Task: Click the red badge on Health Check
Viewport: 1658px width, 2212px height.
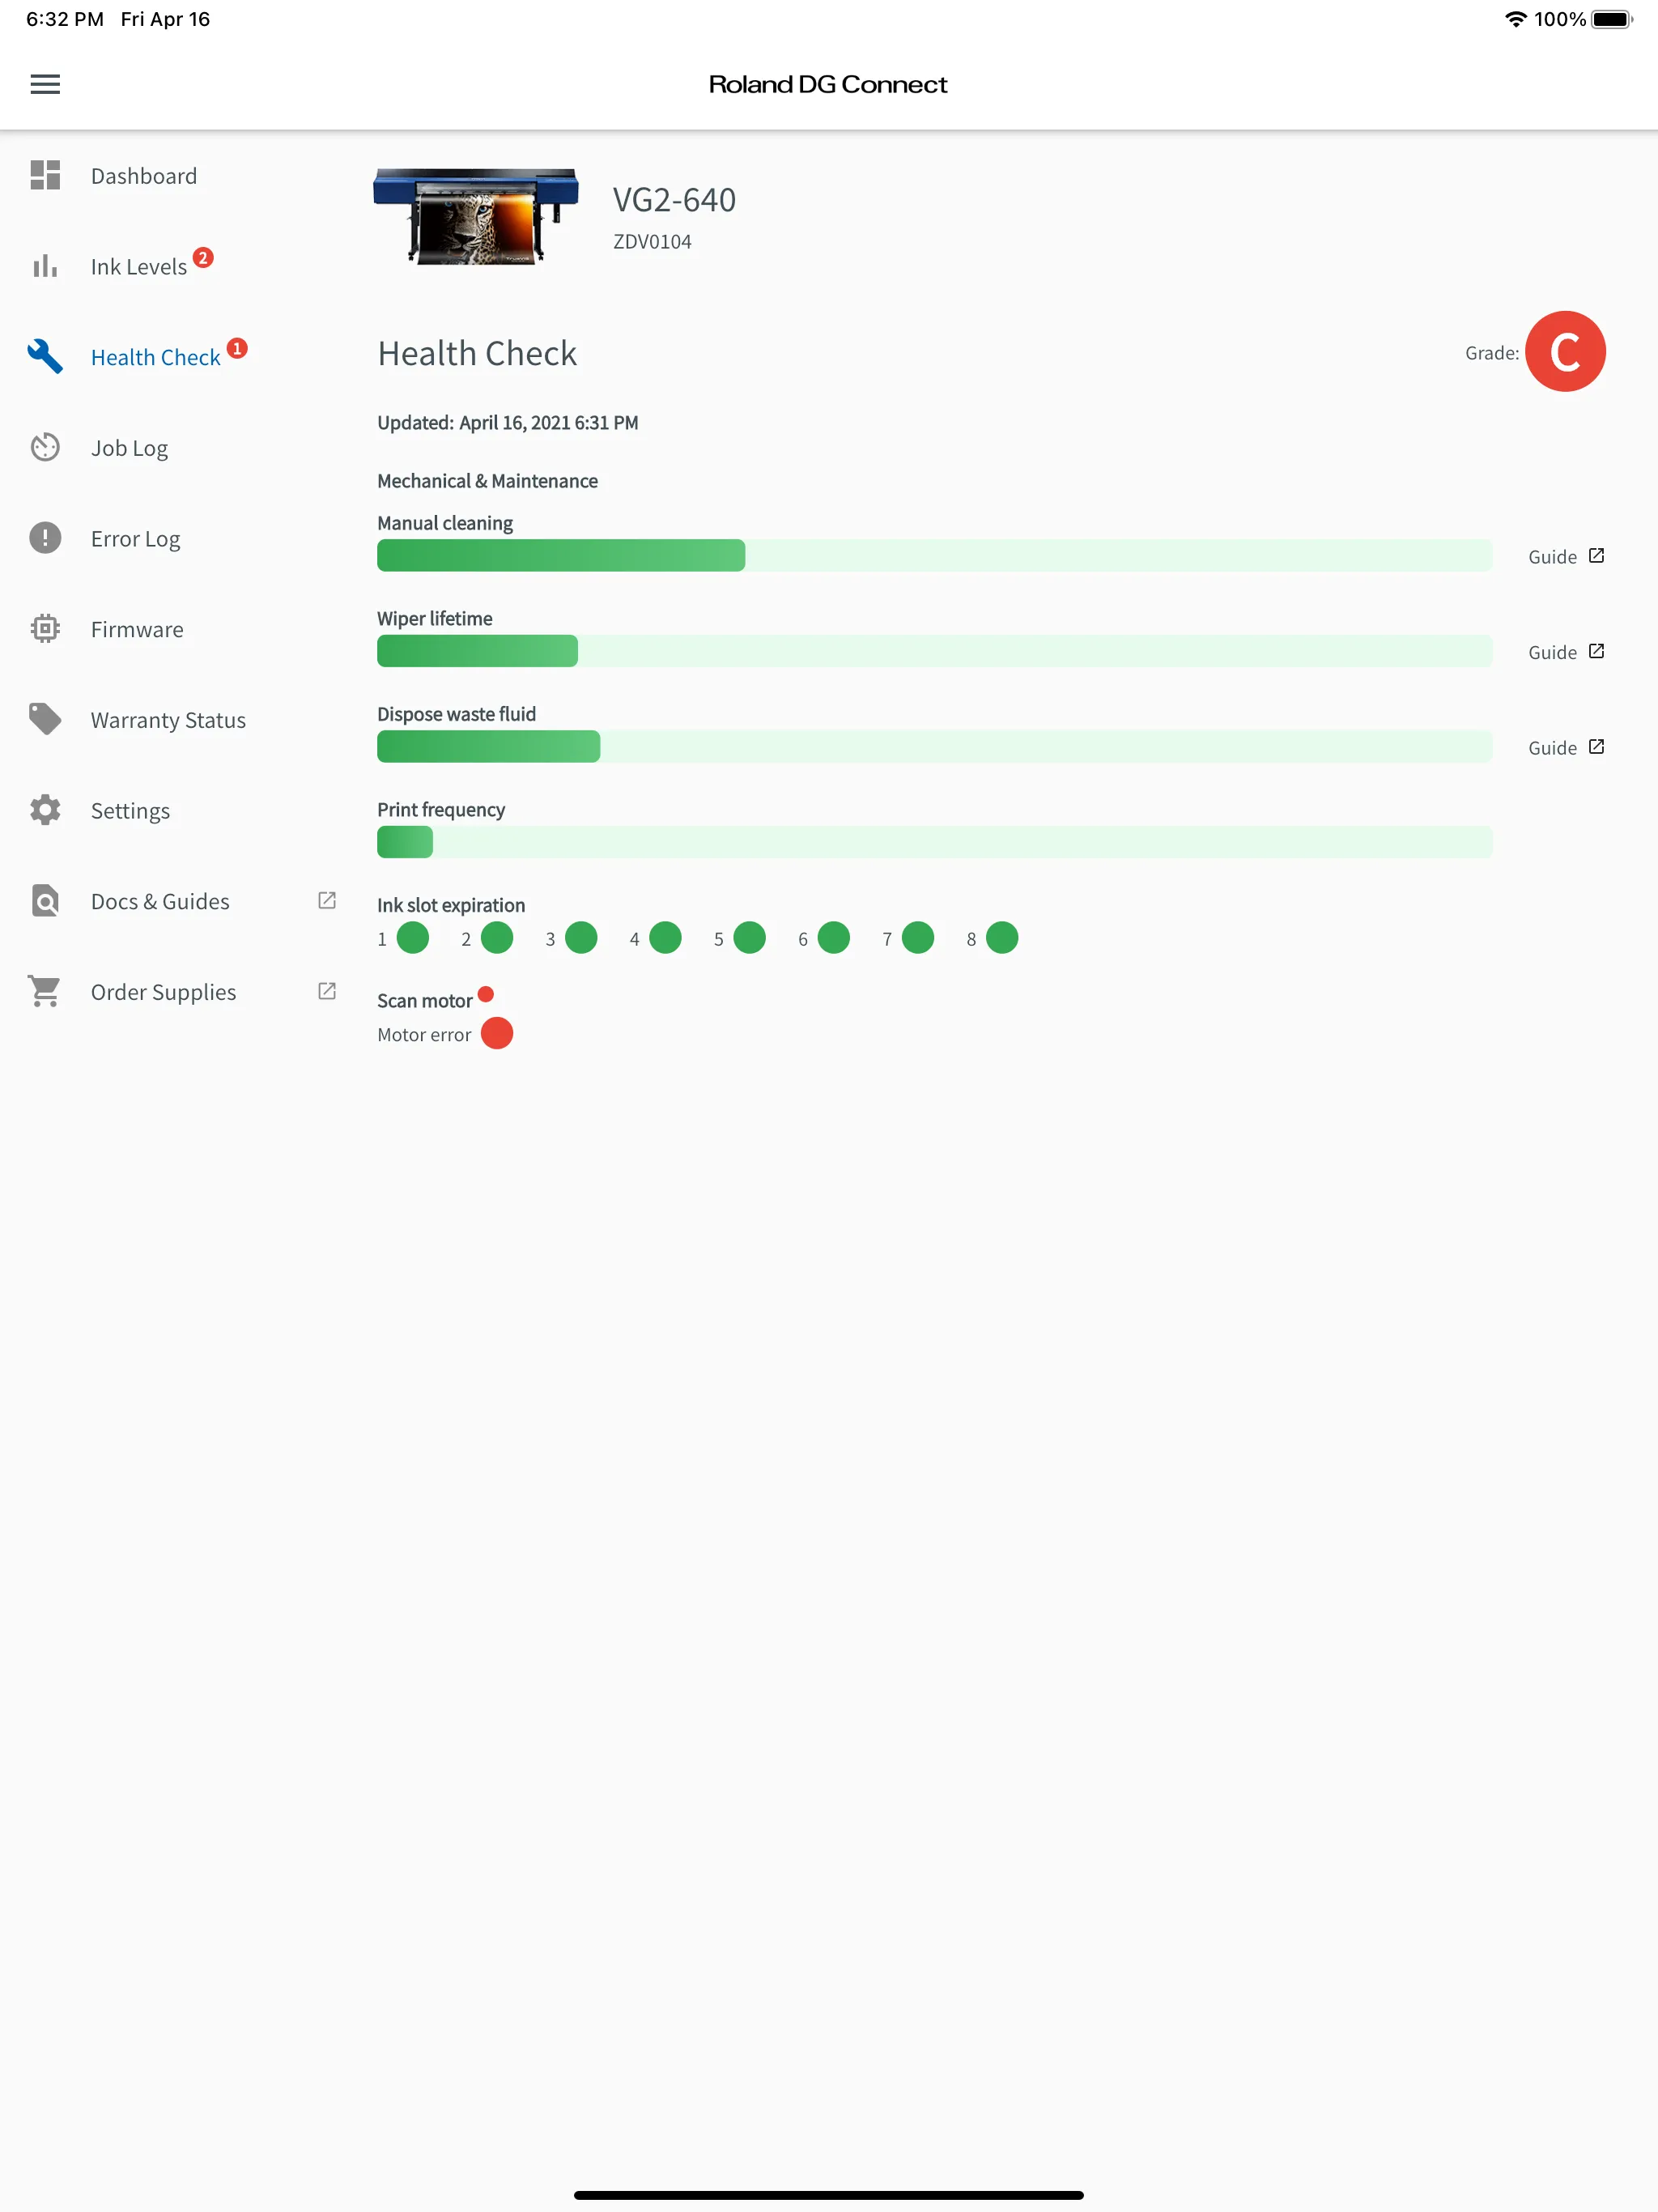Action: pos(237,348)
